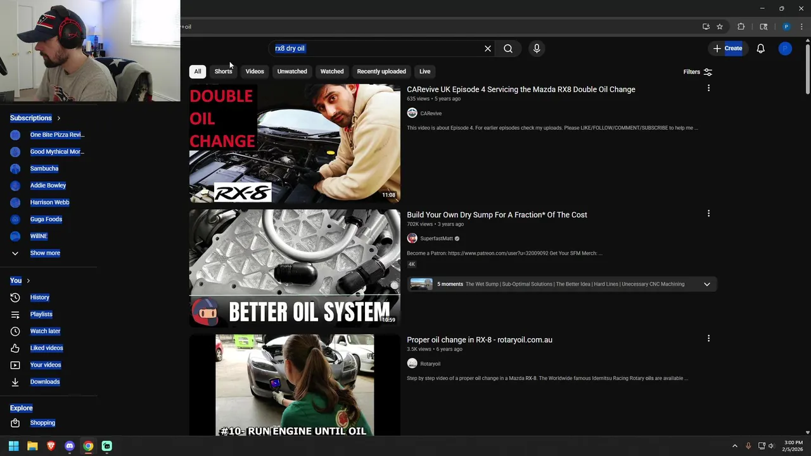
Task: Select the Recently uploaded filter chip
Action: click(381, 72)
